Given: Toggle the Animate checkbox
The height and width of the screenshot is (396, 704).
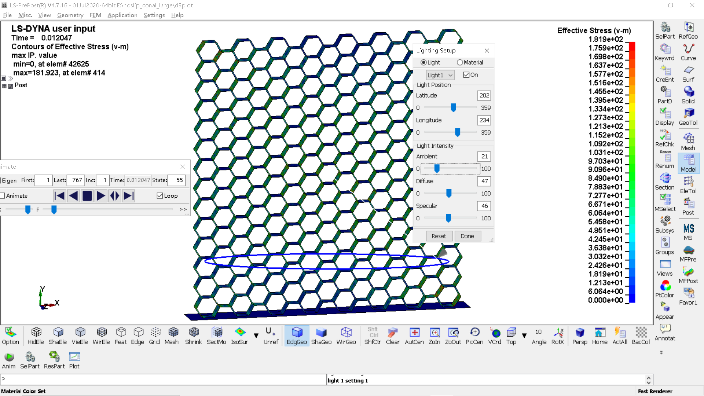Looking at the screenshot, I should point(4,195).
